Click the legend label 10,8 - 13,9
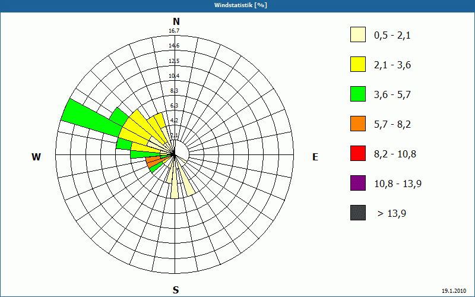Screen dimensions: 475x297 [398, 184]
